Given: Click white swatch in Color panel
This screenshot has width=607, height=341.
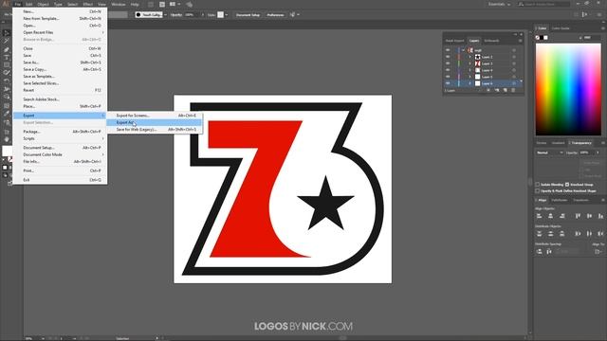Looking at the screenshot, I should 545,38.
